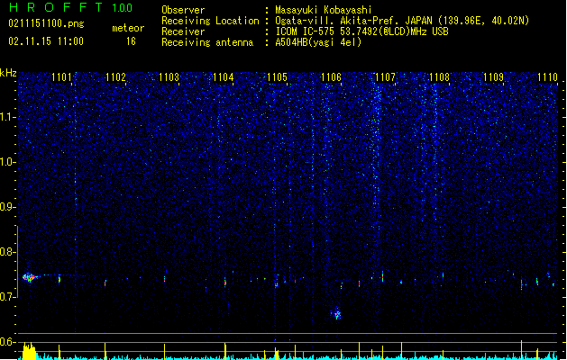Click the 'meteor' label

128,28
